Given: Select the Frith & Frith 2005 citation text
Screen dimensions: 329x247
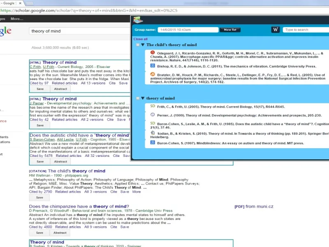Looking at the screenshot, I should click(221, 107).
